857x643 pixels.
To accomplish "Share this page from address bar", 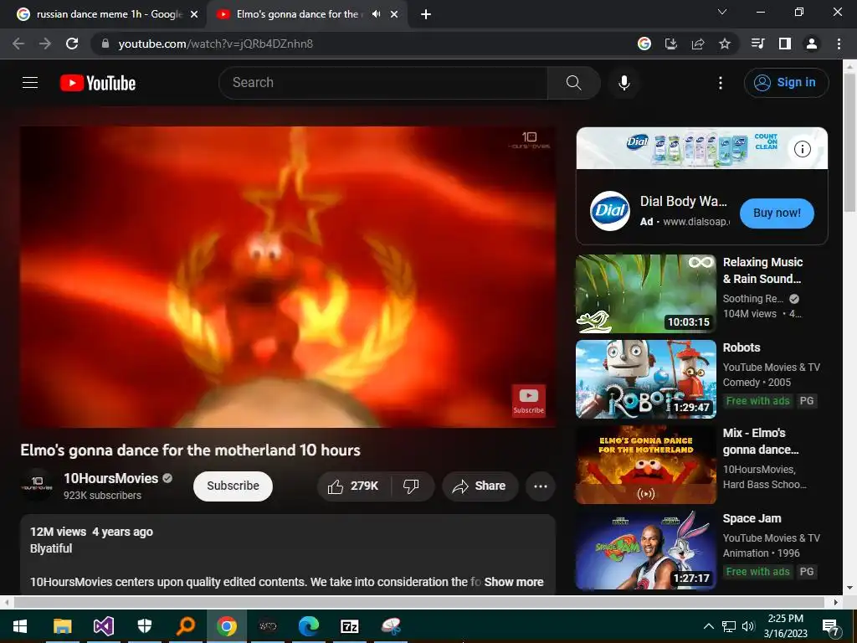I will click(x=698, y=44).
